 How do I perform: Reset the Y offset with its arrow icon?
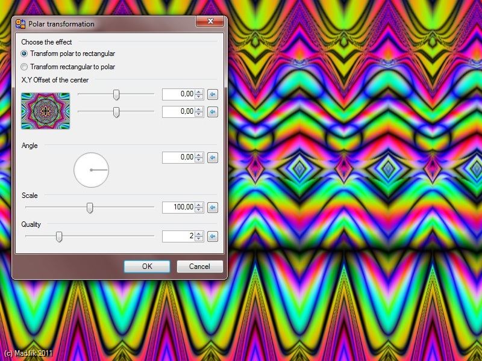pyautogui.click(x=213, y=112)
